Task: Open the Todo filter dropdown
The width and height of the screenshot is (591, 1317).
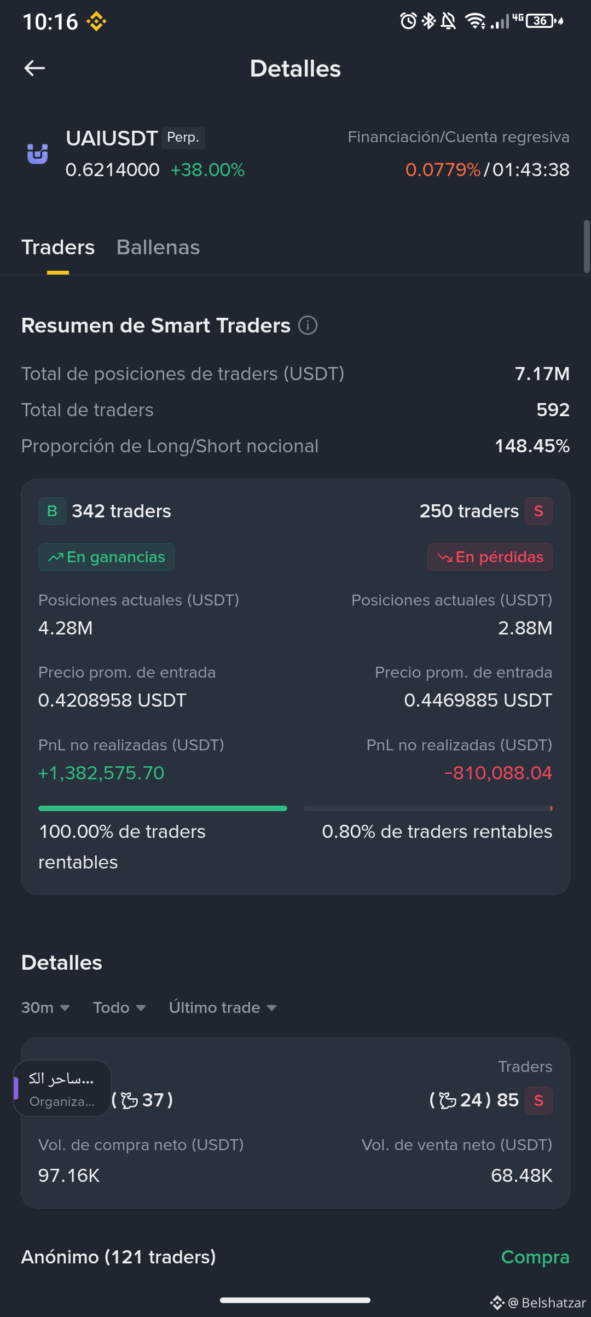Action: pos(119,1007)
